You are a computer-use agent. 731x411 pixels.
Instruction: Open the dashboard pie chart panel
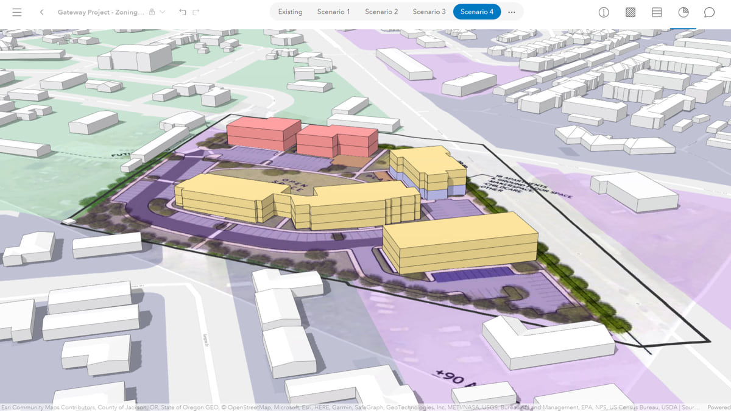683,12
